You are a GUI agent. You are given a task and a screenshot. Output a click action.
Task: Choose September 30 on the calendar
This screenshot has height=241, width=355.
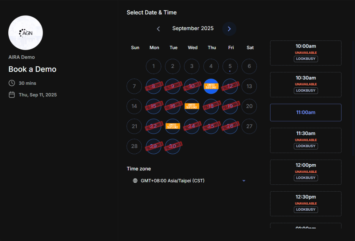[x=173, y=146]
